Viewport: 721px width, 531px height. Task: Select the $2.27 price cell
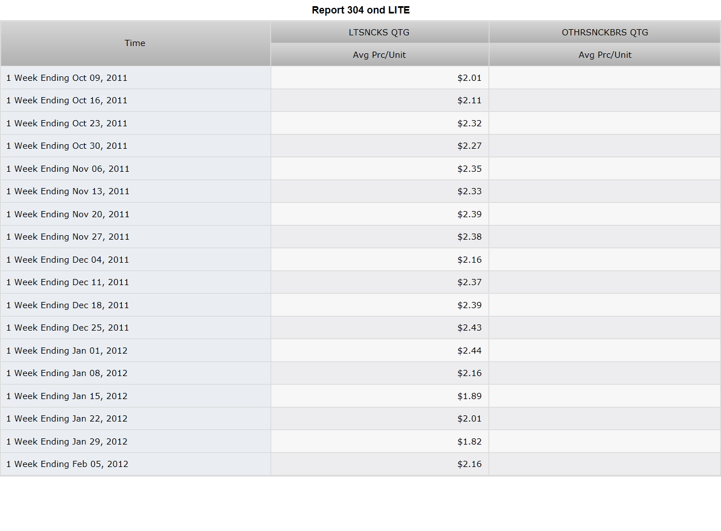(x=380, y=146)
